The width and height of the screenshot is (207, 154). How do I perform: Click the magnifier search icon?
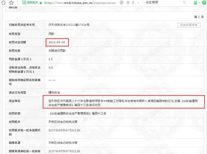coord(184,2)
